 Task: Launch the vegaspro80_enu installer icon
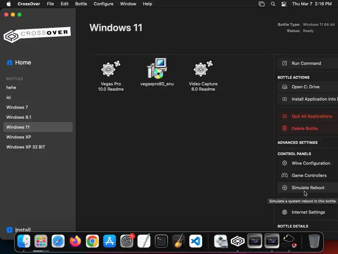point(157,72)
